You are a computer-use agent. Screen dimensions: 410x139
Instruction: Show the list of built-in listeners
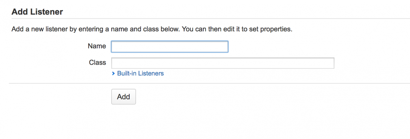click(140, 73)
